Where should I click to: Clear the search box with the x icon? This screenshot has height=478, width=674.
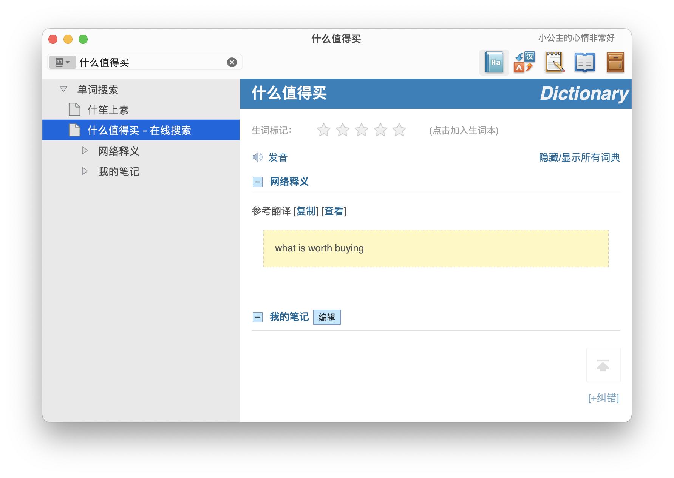pyautogui.click(x=231, y=62)
